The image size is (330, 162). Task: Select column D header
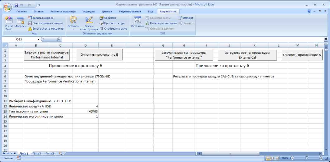pyautogui.click(x=85, y=45)
